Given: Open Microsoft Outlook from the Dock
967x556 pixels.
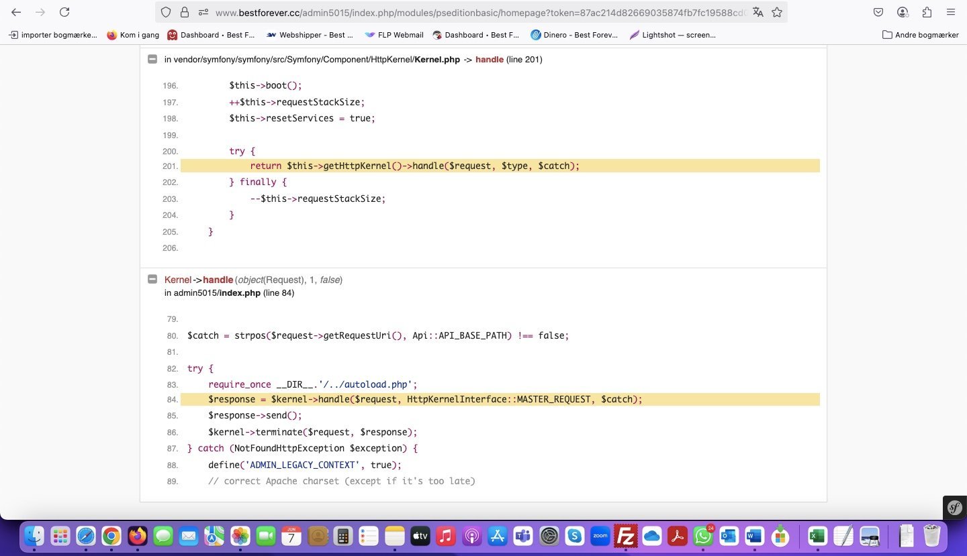Looking at the screenshot, I should [729, 536].
